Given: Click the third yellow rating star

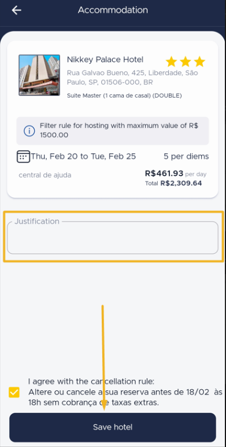Looking at the screenshot, I should coord(199,61).
